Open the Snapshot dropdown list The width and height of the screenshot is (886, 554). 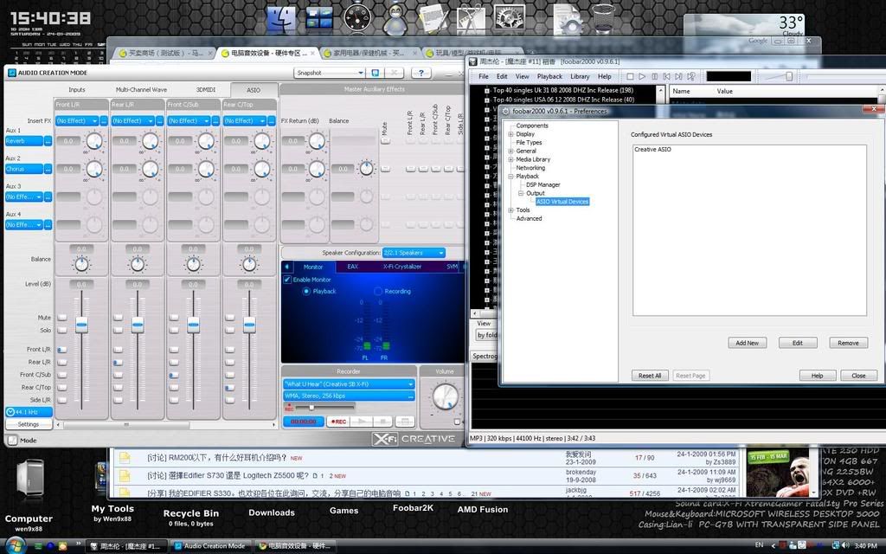[x=329, y=74]
